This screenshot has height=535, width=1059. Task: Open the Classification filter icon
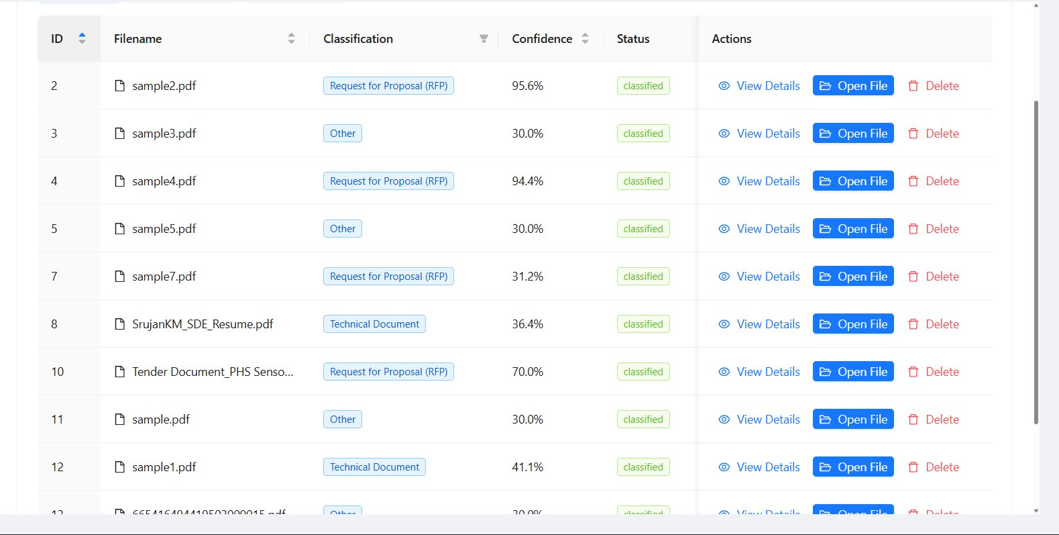484,38
